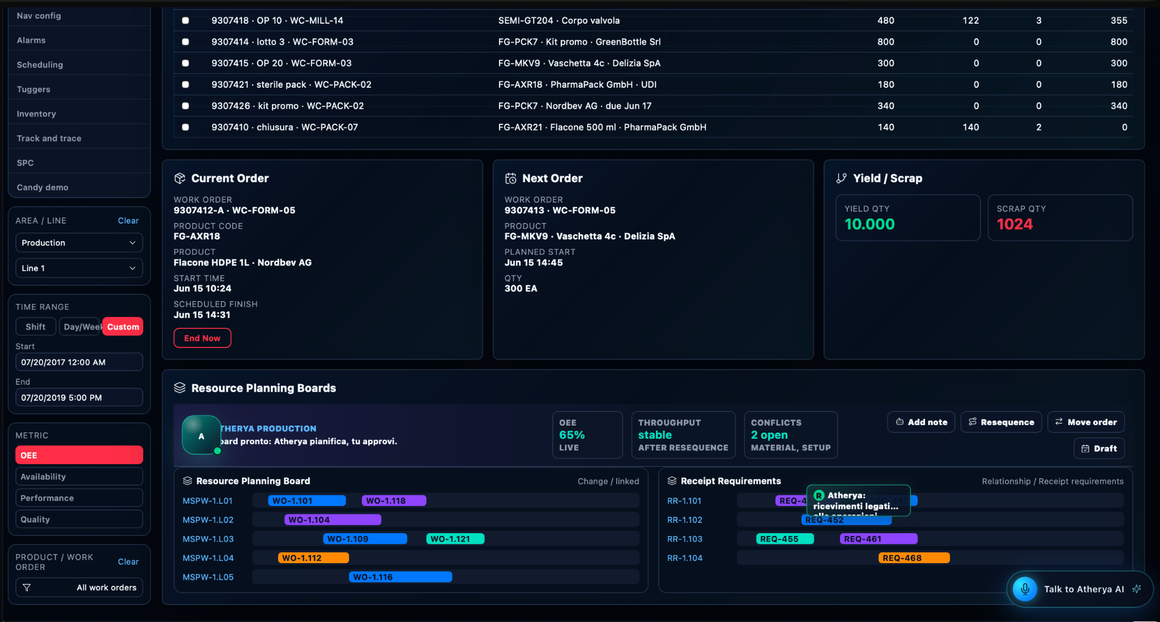Screen dimensions: 1160x622
Task: Open Track and trace in the sidebar
Action: tap(79, 138)
